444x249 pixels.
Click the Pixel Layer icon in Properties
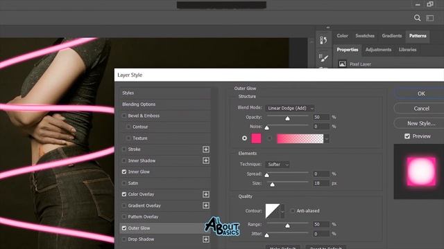tap(342, 64)
